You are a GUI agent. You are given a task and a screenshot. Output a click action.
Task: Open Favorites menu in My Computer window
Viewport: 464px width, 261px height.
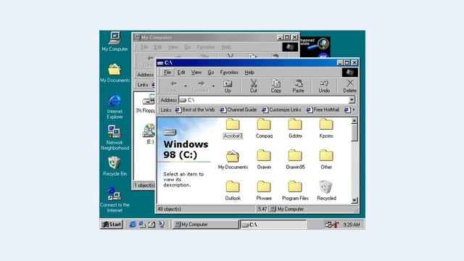(206, 47)
